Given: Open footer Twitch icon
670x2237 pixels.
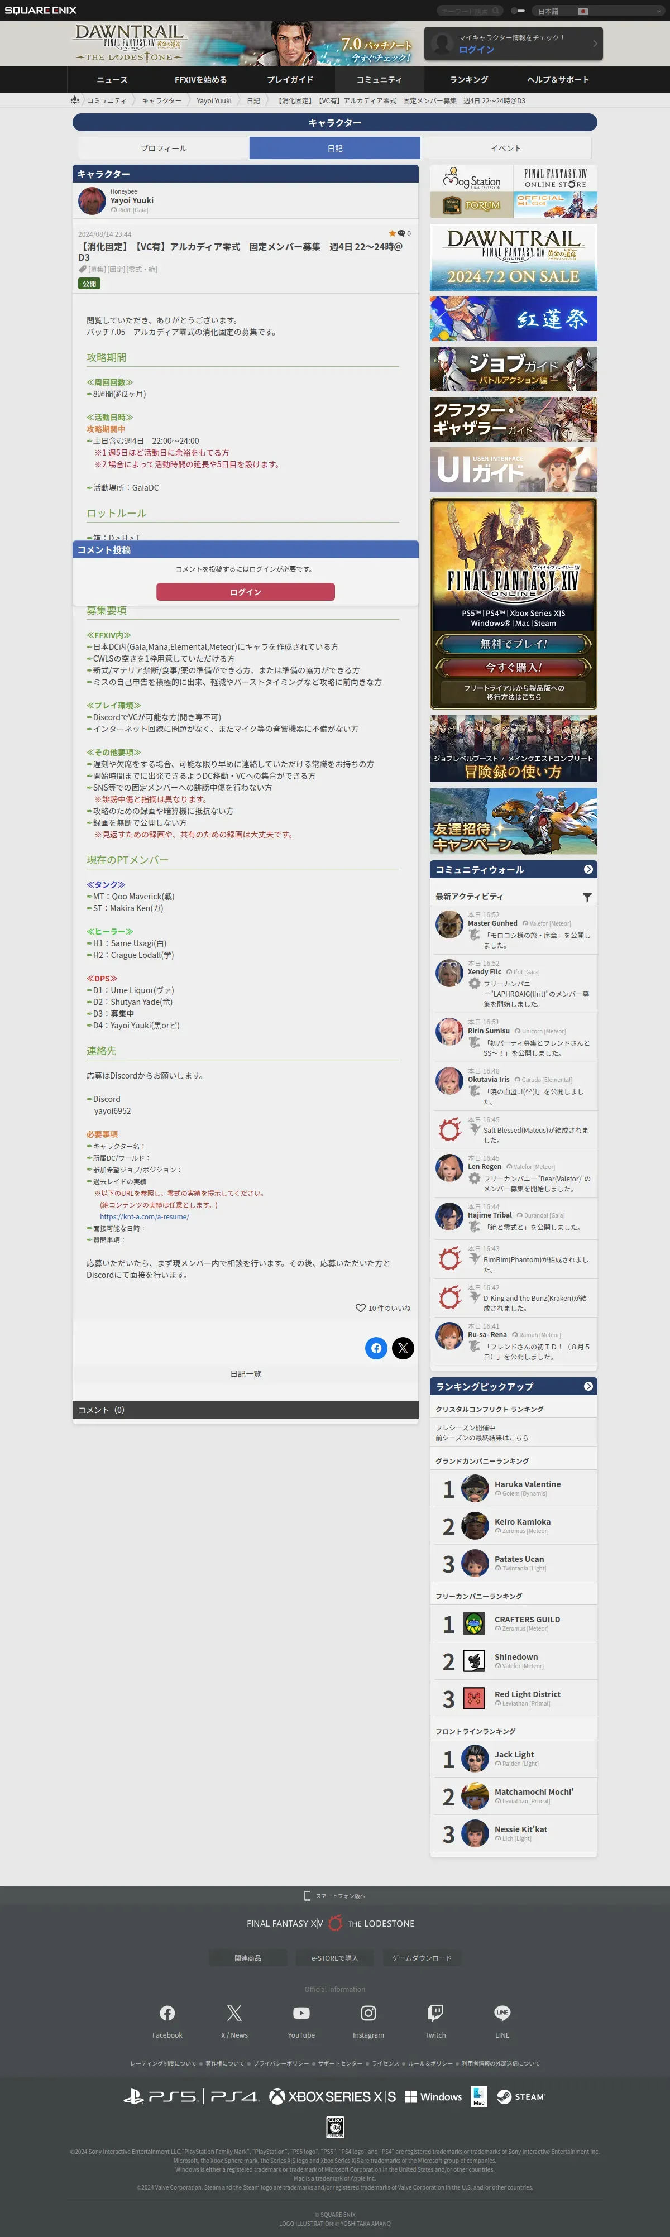Looking at the screenshot, I should coord(435,2013).
